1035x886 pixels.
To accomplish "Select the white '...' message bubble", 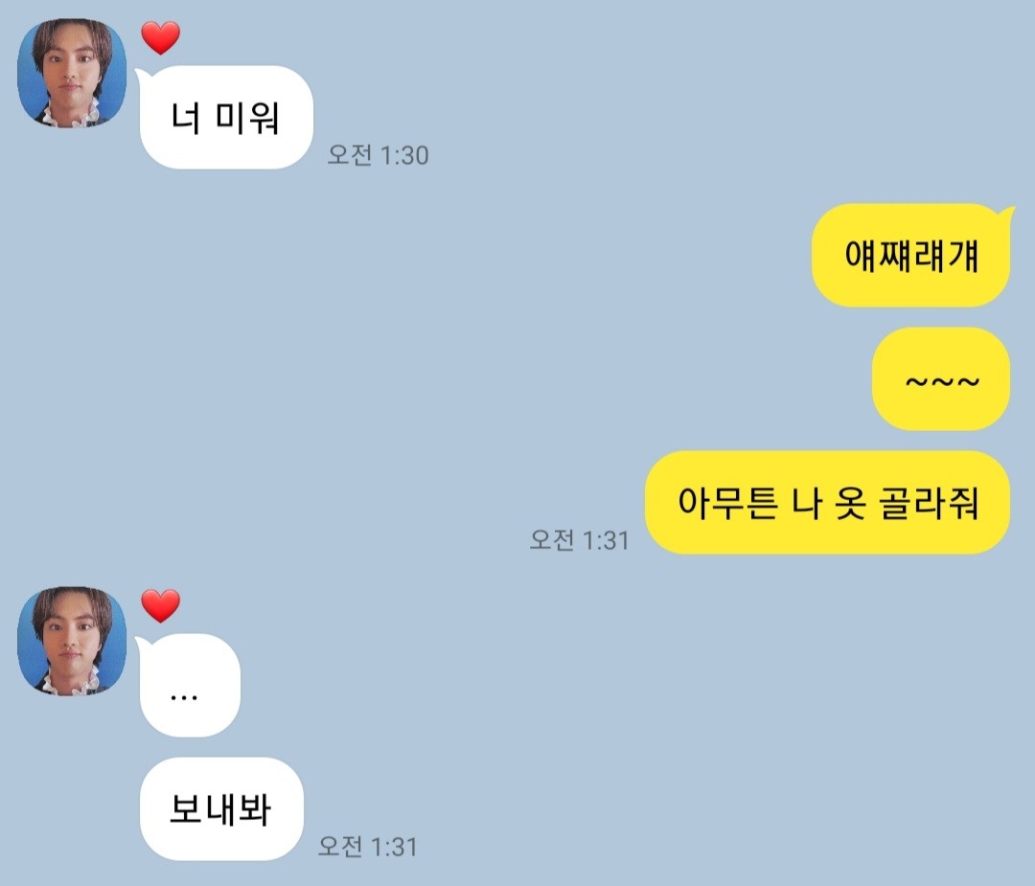I will (190, 686).
